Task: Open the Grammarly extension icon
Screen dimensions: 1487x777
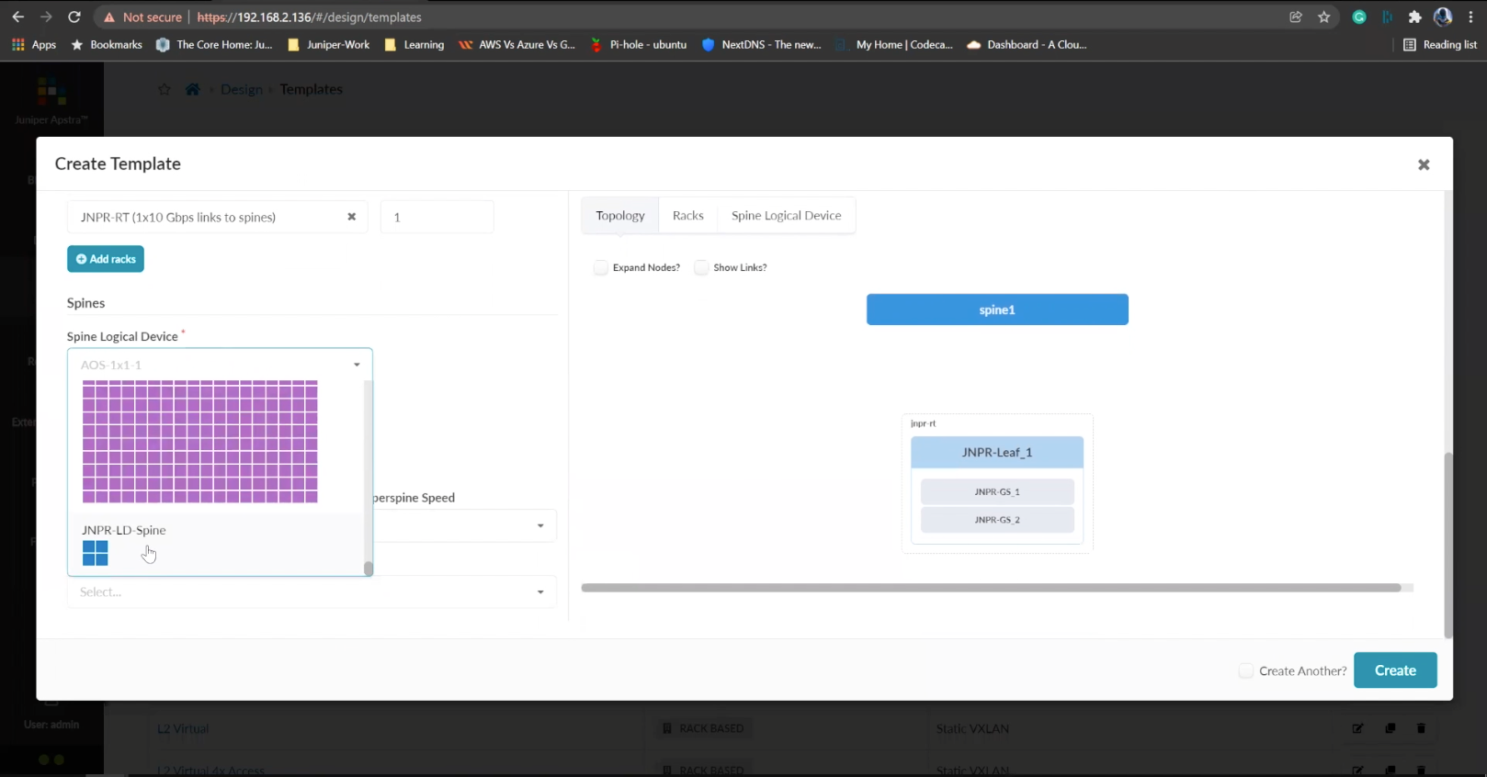Action: coord(1359,17)
